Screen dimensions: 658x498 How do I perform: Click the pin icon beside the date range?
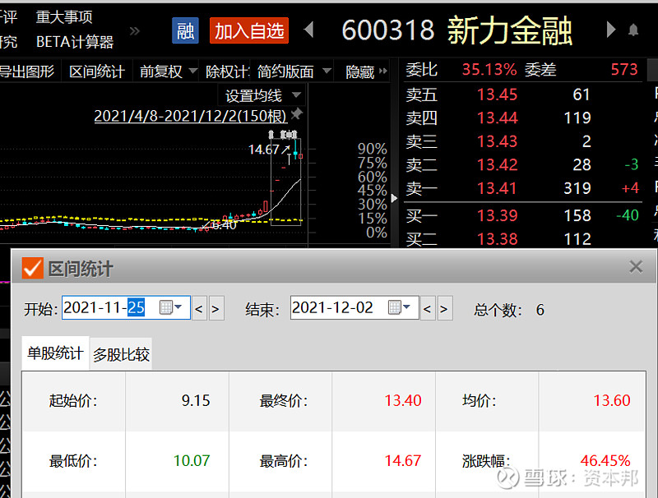click(296, 113)
